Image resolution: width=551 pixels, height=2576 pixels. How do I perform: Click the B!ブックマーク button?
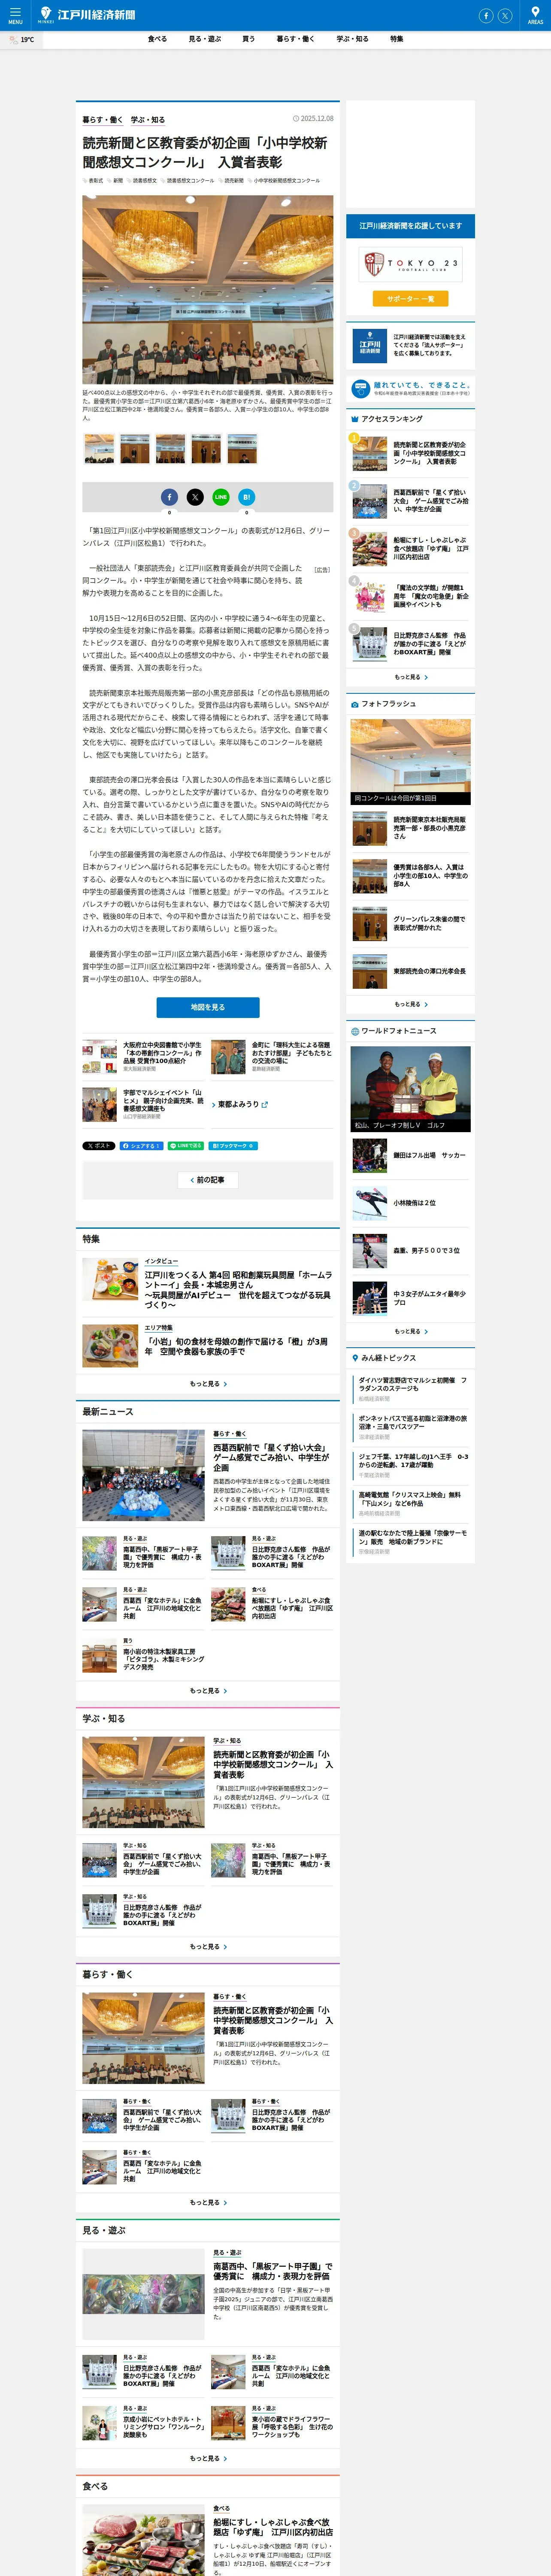tap(233, 1145)
